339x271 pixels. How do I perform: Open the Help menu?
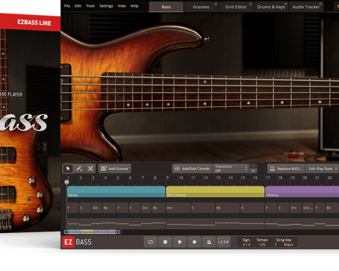(134, 6)
